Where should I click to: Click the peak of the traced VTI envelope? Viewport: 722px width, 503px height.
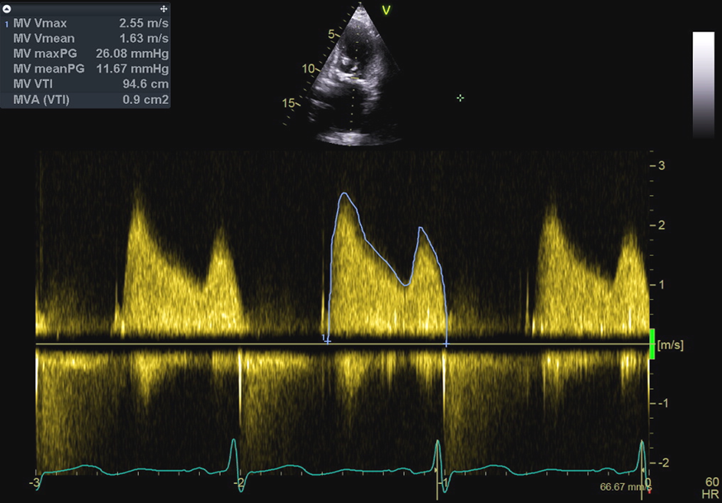(344, 193)
